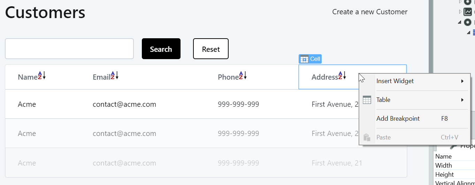
Task: Expand the collapsed tree node beside chart icon
Action: tap(460, 12)
